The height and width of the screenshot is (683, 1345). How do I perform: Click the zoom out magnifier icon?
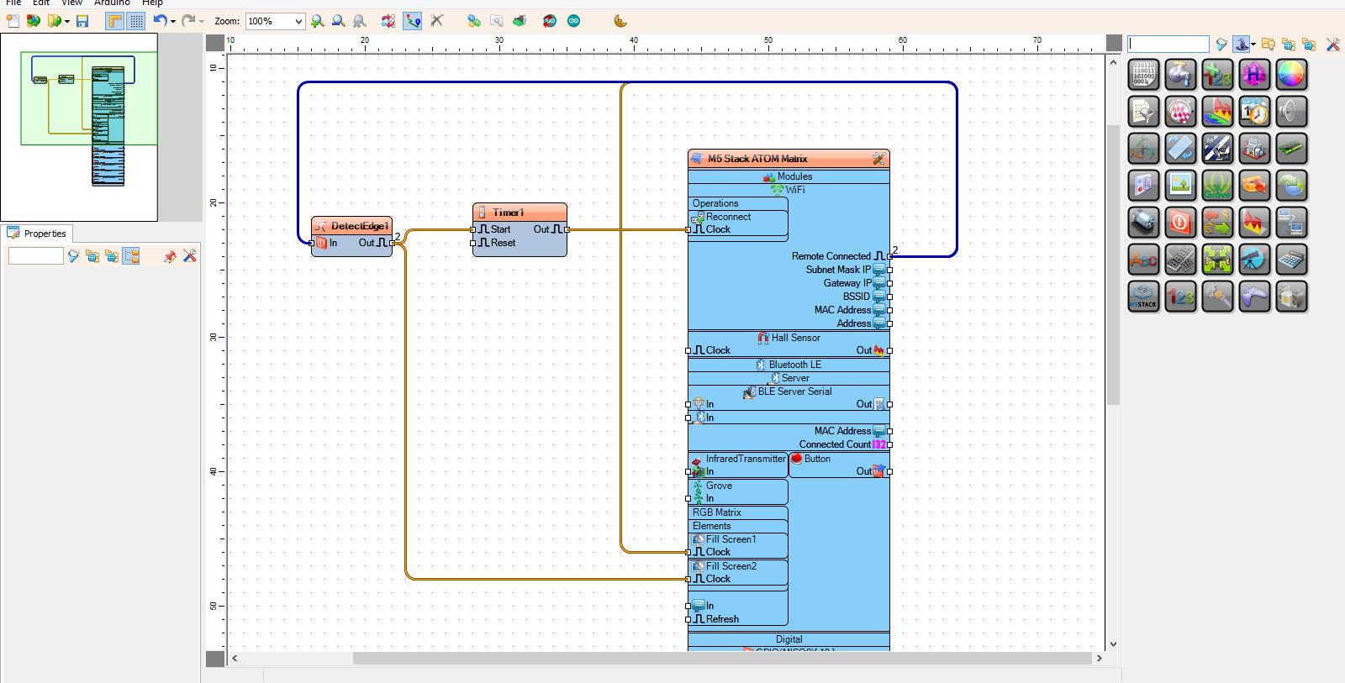338,21
